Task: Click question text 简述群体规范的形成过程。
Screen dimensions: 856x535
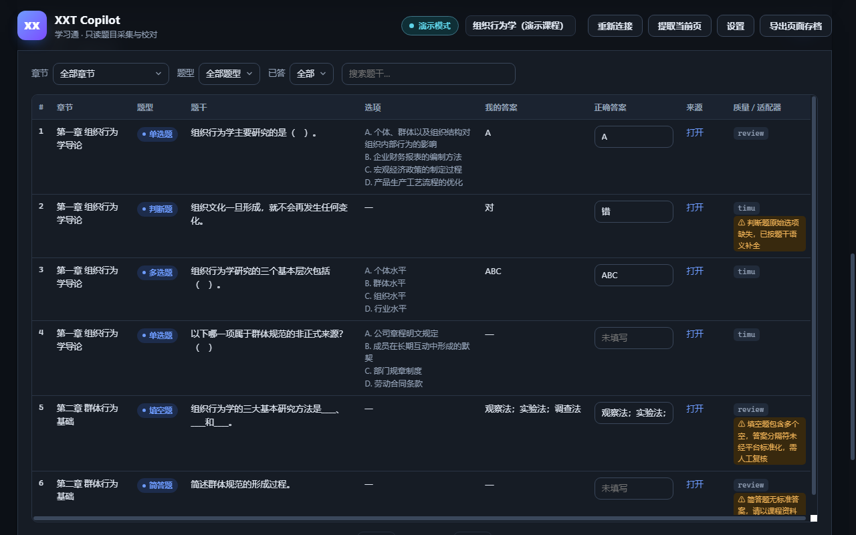Action: point(241,484)
